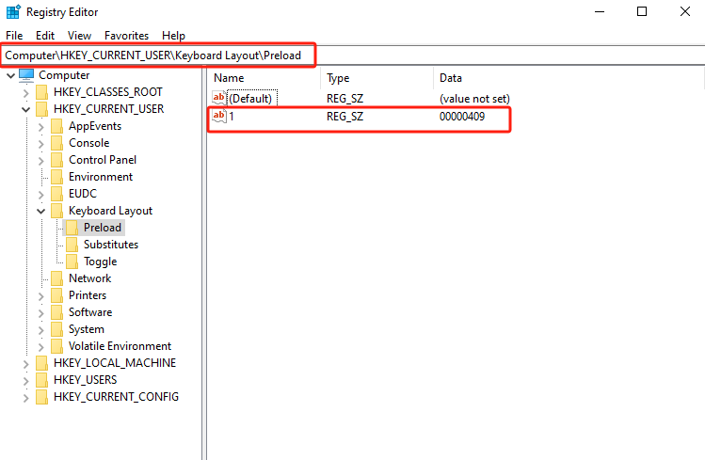Screen dimensions: 705x460
Task: Click the Console folder icon
Action: (56, 143)
